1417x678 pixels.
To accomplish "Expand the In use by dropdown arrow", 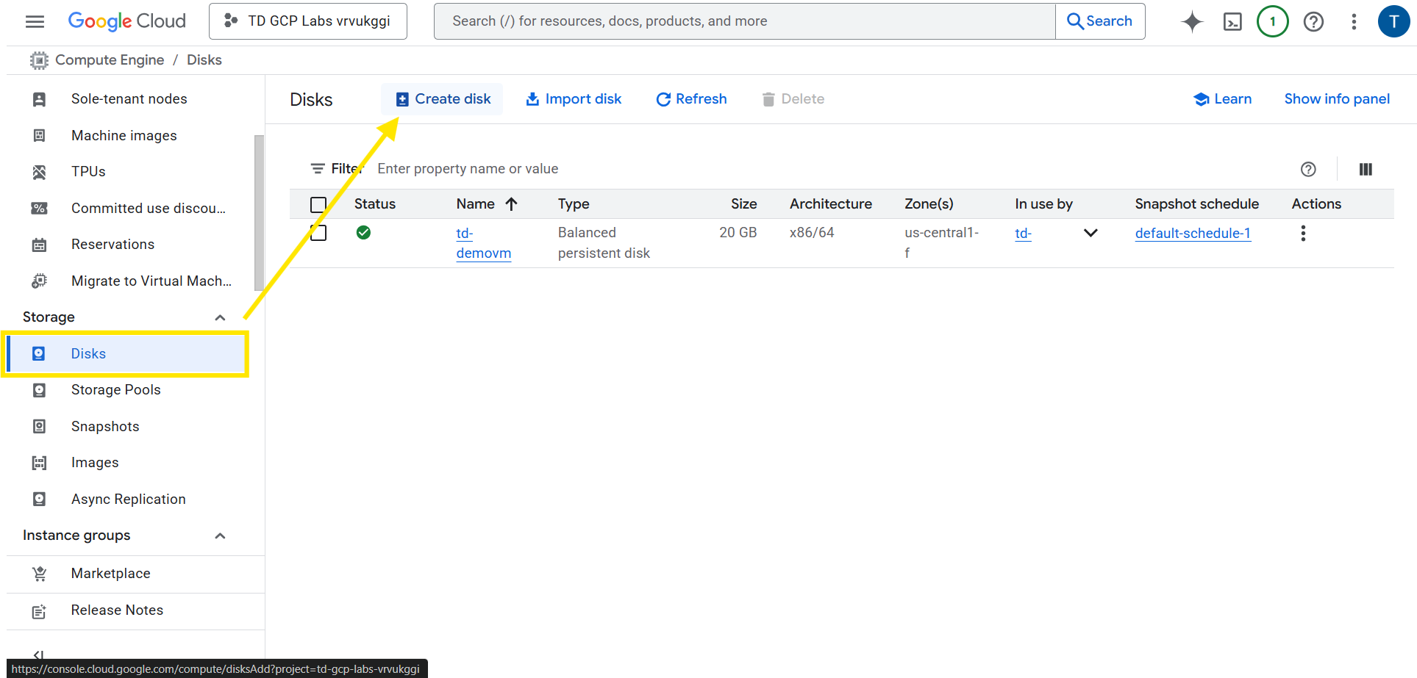I will (x=1091, y=233).
